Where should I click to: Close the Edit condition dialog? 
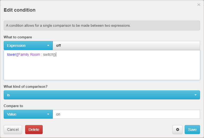pyautogui.click(x=199, y=5)
